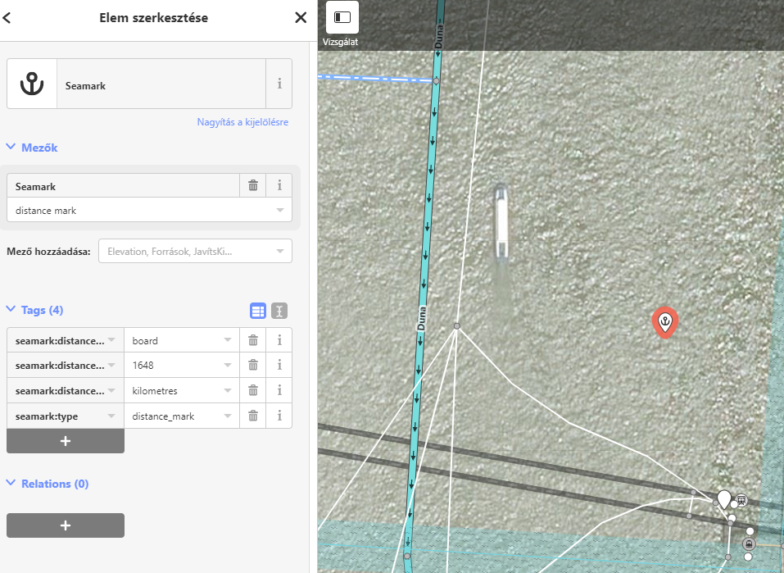The width and height of the screenshot is (784, 573).
Task: Show info for the Seamark field
Action: [279, 185]
